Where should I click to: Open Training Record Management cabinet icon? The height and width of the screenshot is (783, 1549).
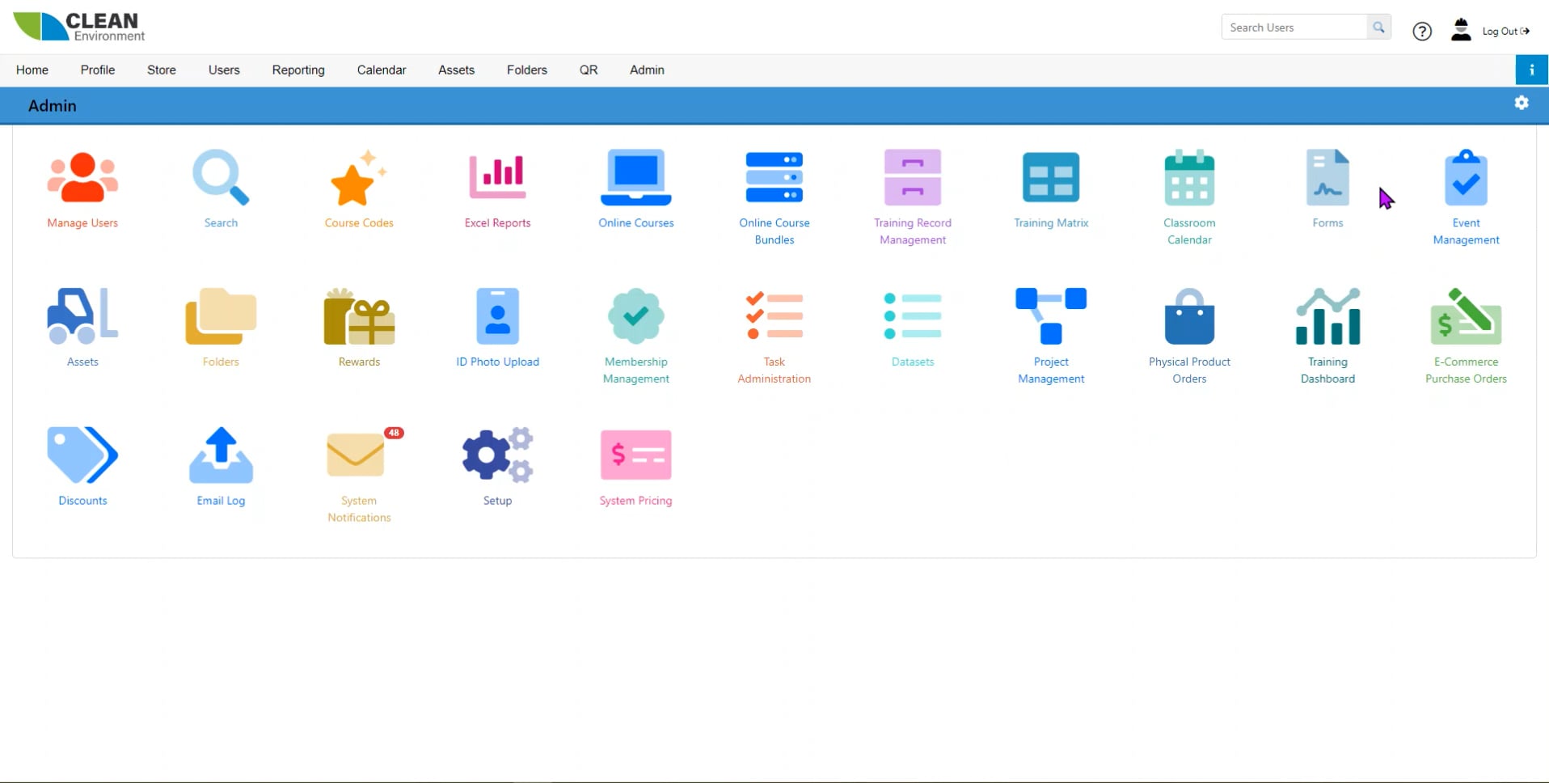pyautogui.click(x=913, y=177)
